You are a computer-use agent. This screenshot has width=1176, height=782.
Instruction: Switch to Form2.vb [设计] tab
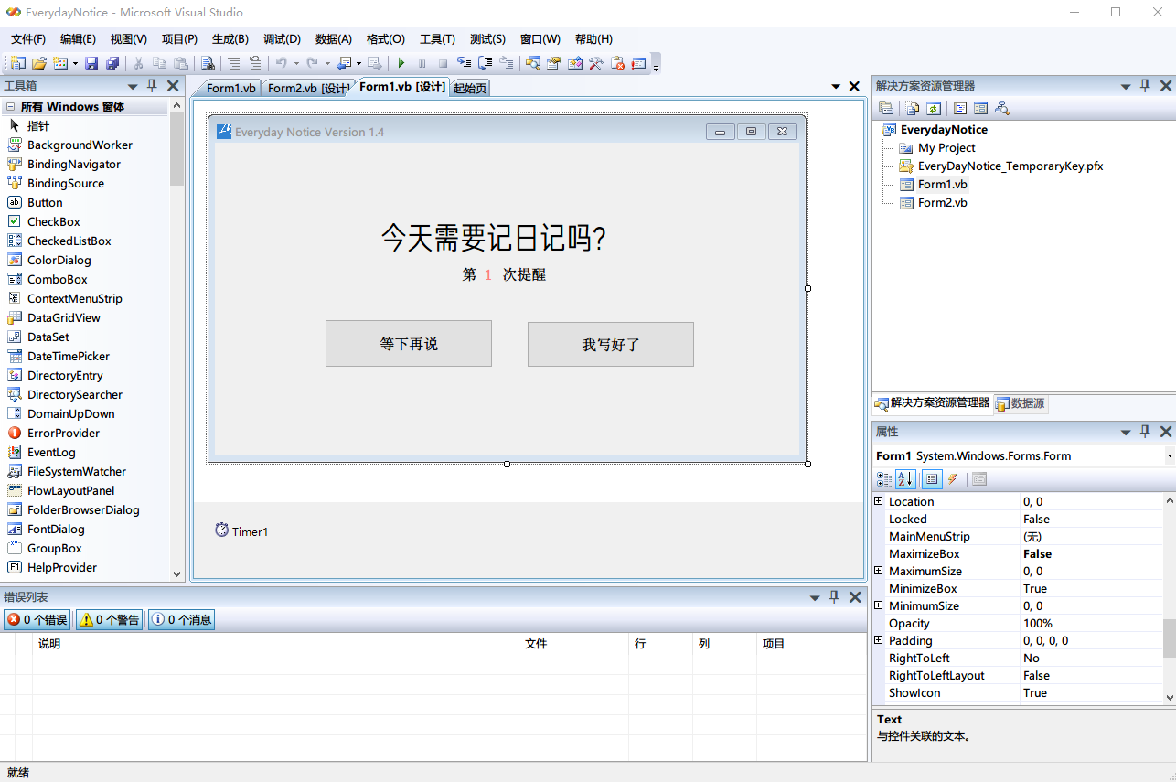pyautogui.click(x=307, y=88)
